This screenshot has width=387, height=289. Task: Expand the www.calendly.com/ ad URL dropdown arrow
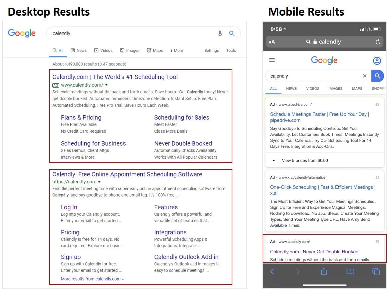106,85
